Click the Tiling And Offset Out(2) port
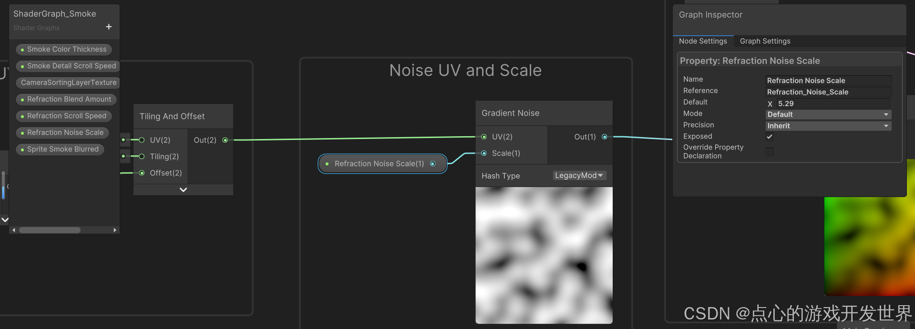The image size is (915, 329). [225, 140]
